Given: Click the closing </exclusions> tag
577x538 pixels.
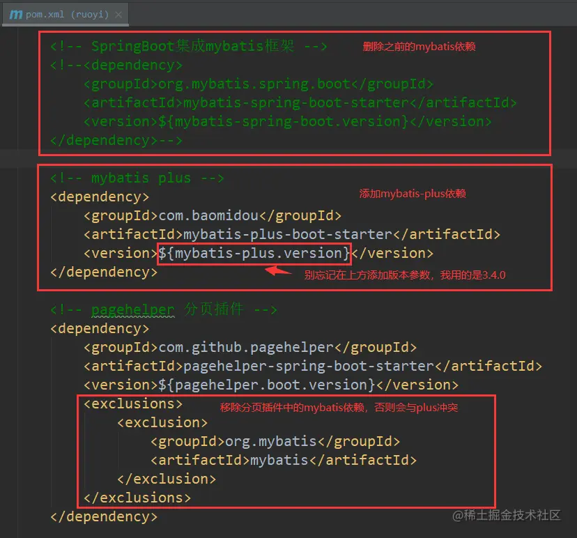Looking at the screenshot, I should (x=137, y=498).
